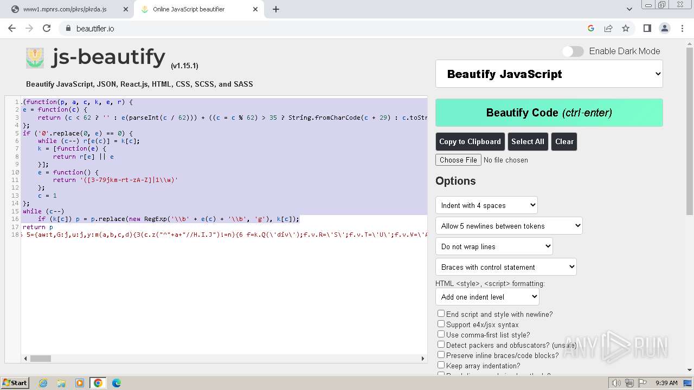694x390 pixels.
Task: Enable Detect packers and obfuscators
Action: coord(441,344)
